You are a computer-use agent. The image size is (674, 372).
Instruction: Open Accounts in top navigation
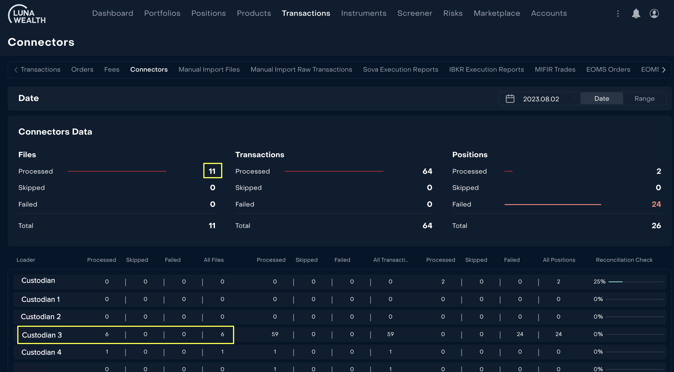[x=549, y=13]
